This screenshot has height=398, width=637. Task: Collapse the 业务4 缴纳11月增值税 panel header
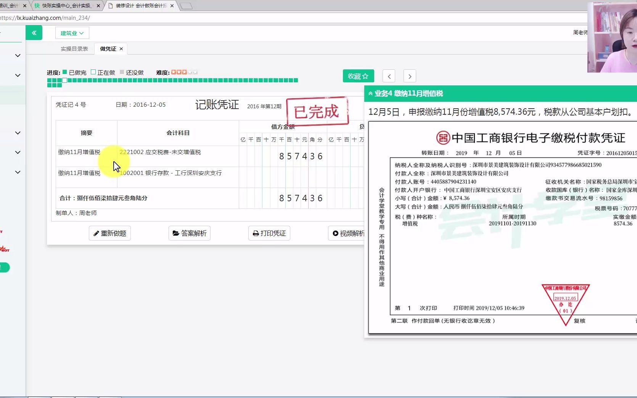[500, 93]
